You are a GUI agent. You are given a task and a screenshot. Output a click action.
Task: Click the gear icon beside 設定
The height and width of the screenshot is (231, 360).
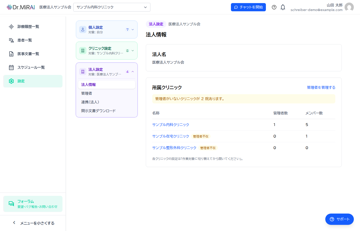(11, 81)
